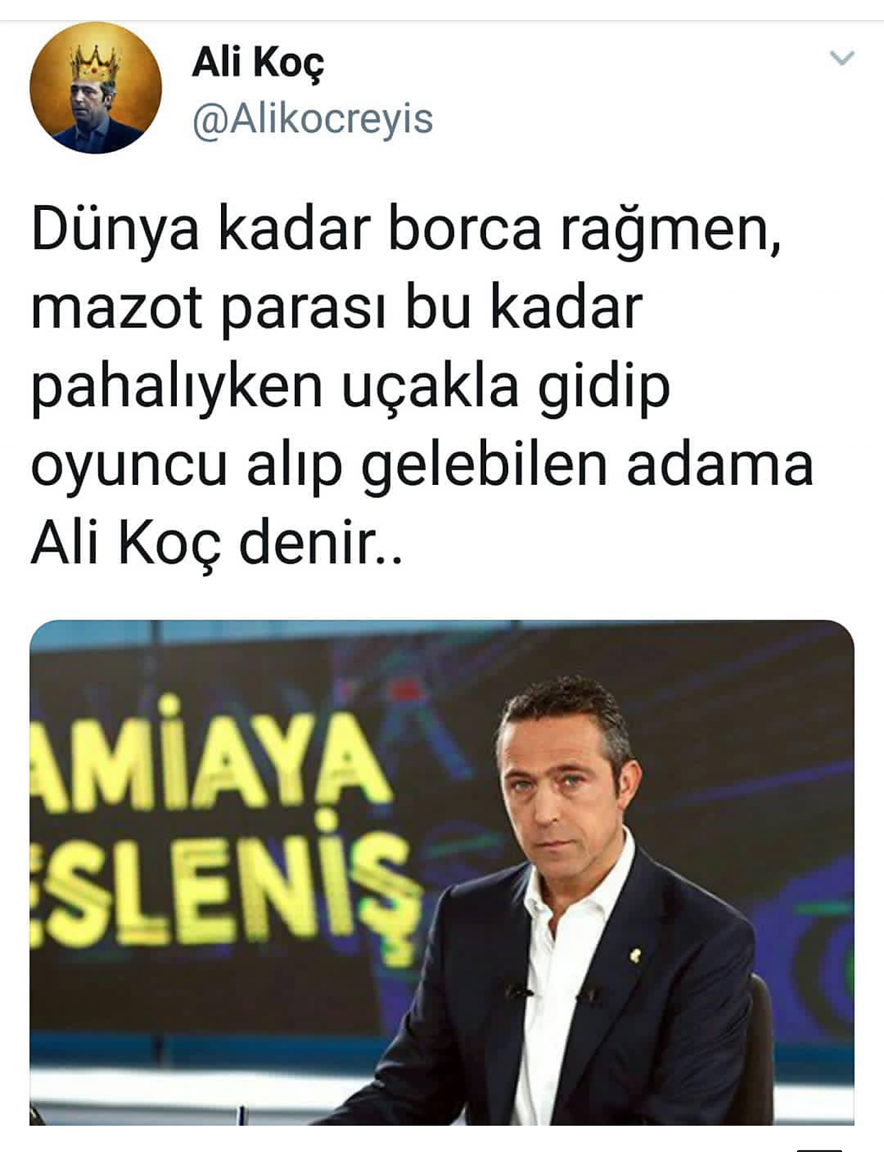This screenshot has height=1152, width=884.
Task: Open the crowned profile avatar picture
Action: point(95,88)
